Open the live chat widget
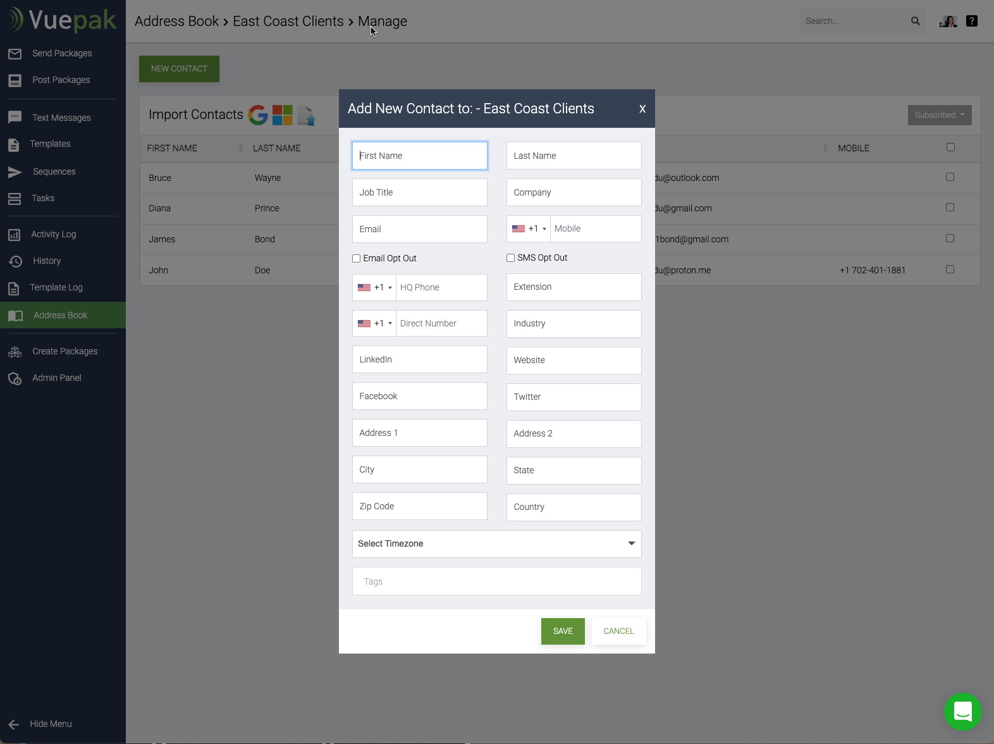Viewport: 994px width, 744px height. (962, 712)
